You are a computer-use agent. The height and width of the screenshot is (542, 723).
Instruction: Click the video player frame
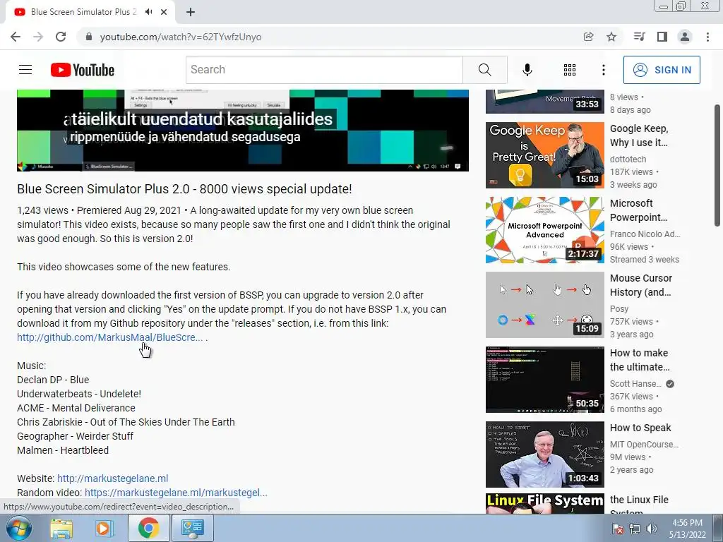(243, 131)
